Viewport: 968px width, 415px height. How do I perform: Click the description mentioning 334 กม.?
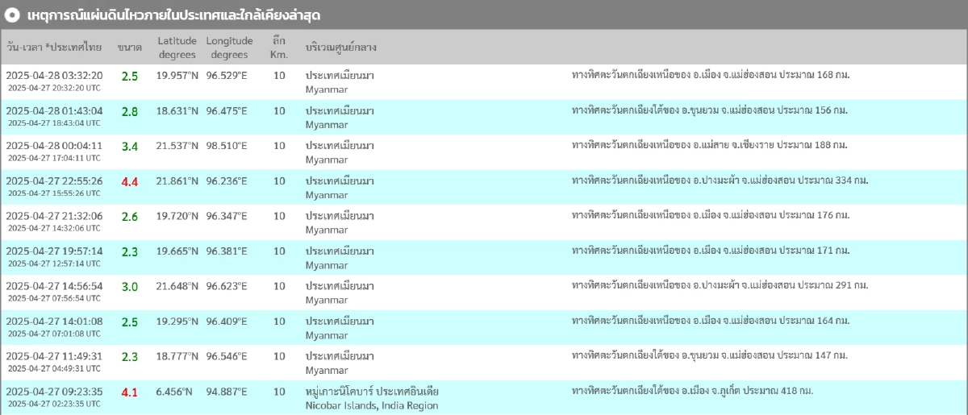720,181
